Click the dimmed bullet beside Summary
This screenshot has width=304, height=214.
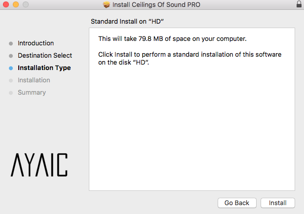tap(11, 93)
